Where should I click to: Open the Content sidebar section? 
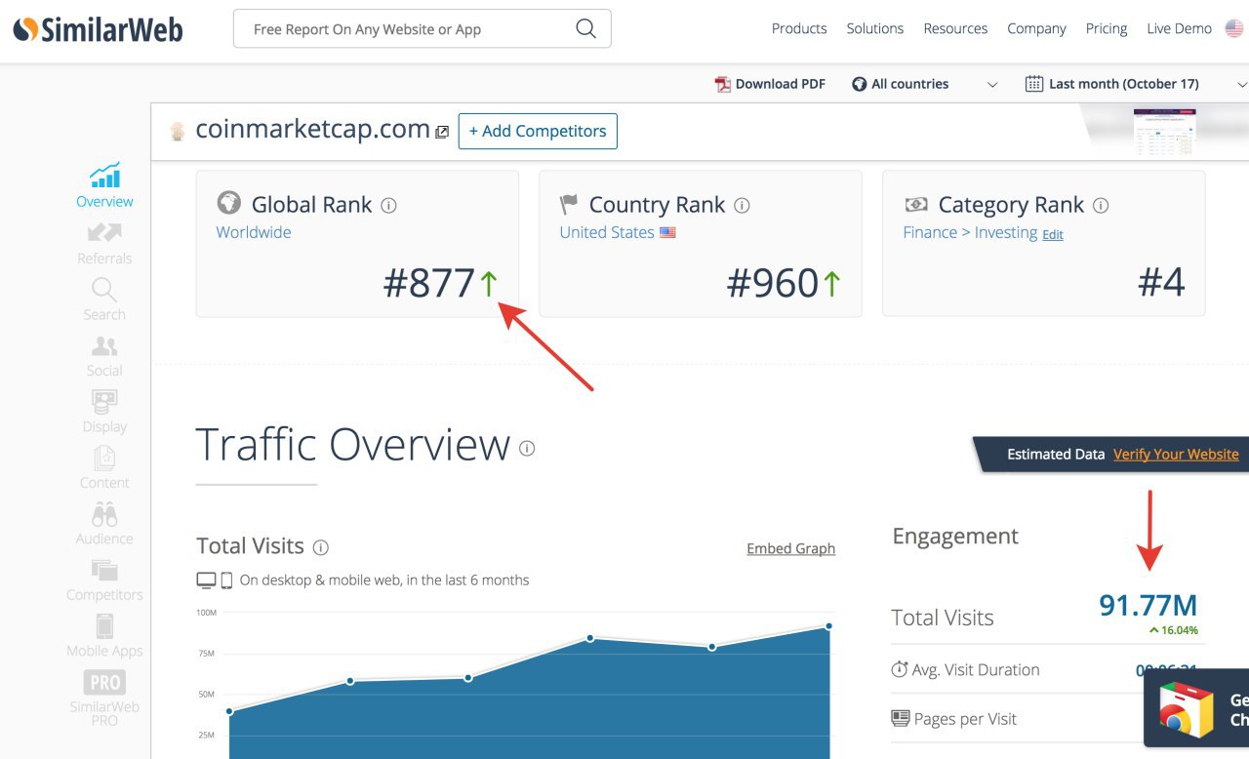104,468
